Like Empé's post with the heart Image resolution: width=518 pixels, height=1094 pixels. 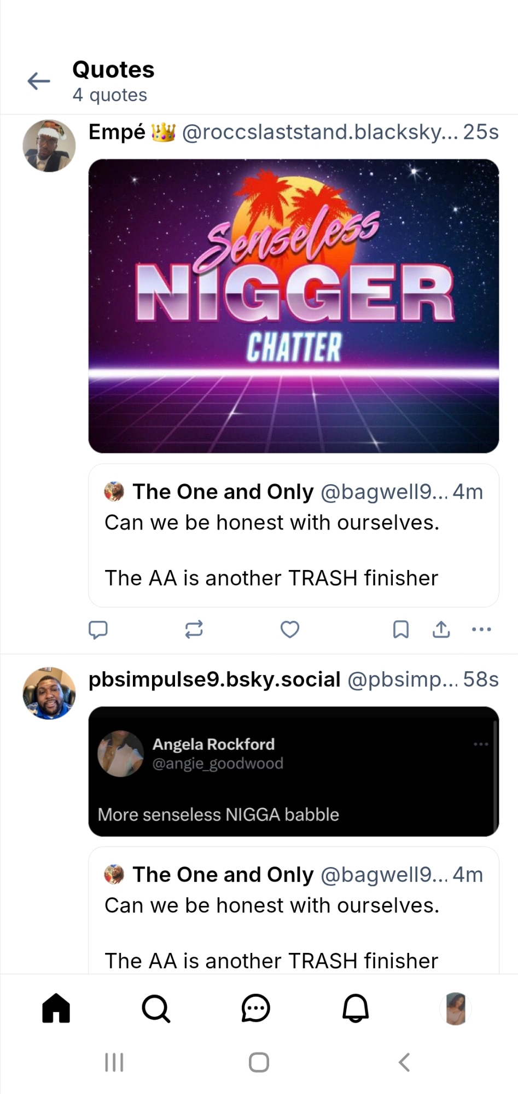click(289, 630)
